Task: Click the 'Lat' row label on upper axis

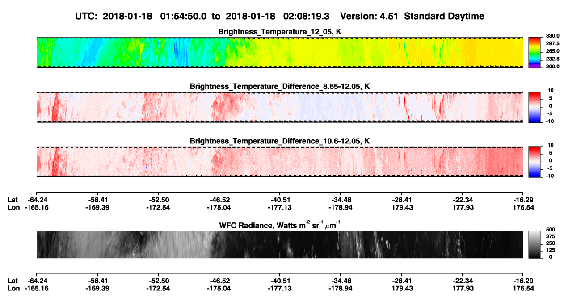Action: (x=13, y=200)
